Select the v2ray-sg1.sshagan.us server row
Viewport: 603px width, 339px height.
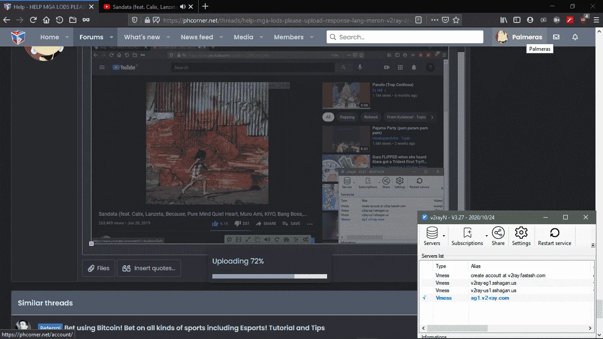[506, 283]
